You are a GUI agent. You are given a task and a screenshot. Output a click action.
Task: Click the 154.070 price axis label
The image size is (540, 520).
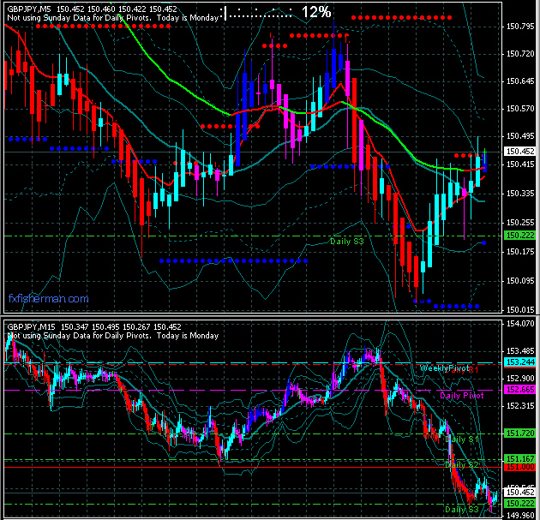click(520, 324)
